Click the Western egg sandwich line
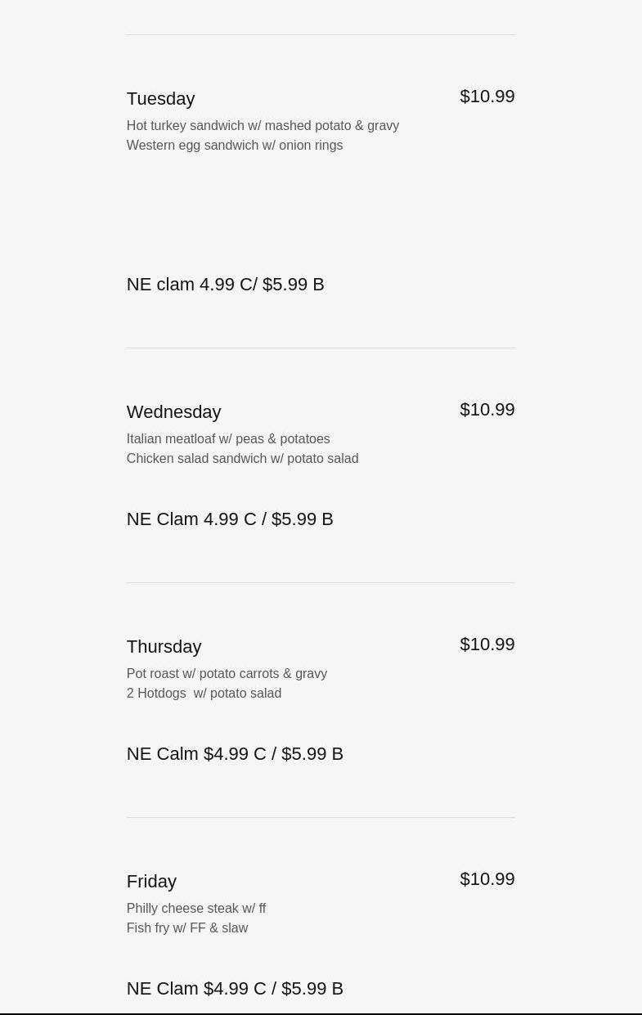642x1015 pixels. [235, 145]
